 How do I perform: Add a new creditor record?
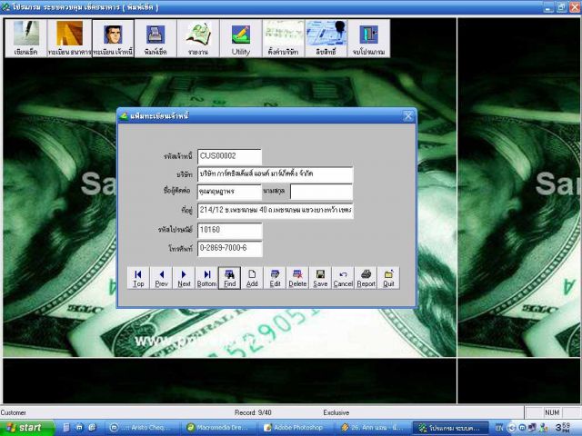pyautogui.click(x=252, y=278)
